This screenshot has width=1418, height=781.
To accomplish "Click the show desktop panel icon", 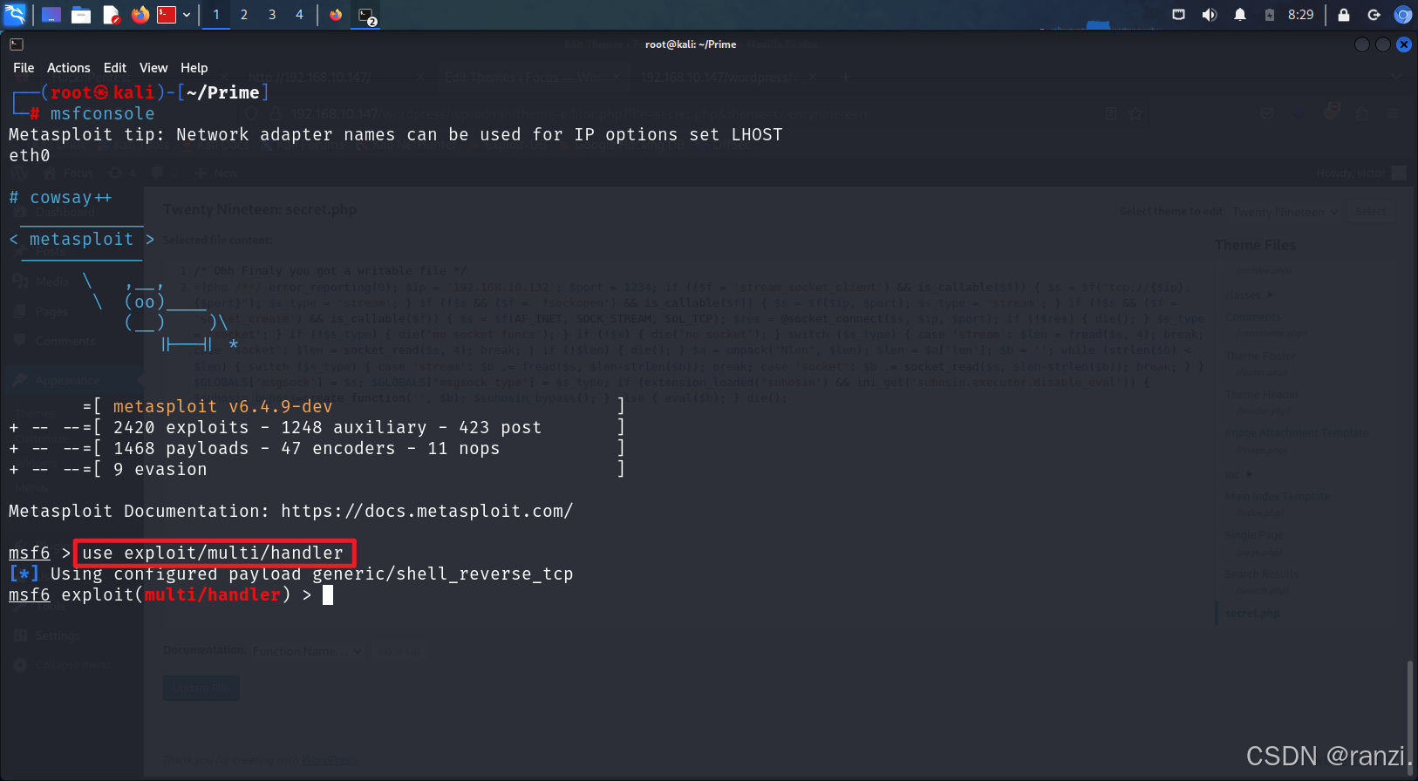I will tap(51, 15).
